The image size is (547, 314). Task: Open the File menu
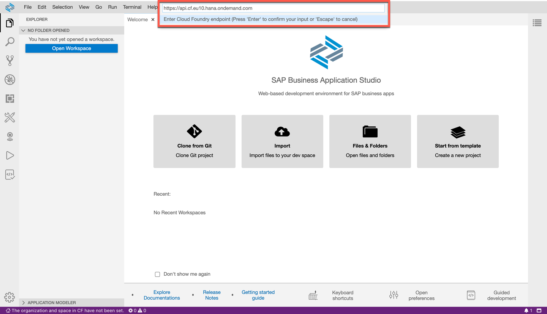click(28, 7)
